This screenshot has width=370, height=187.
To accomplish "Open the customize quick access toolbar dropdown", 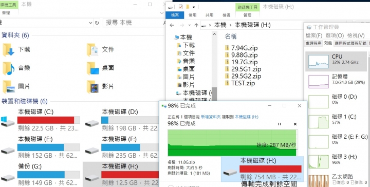I will [x=194, y=7].
